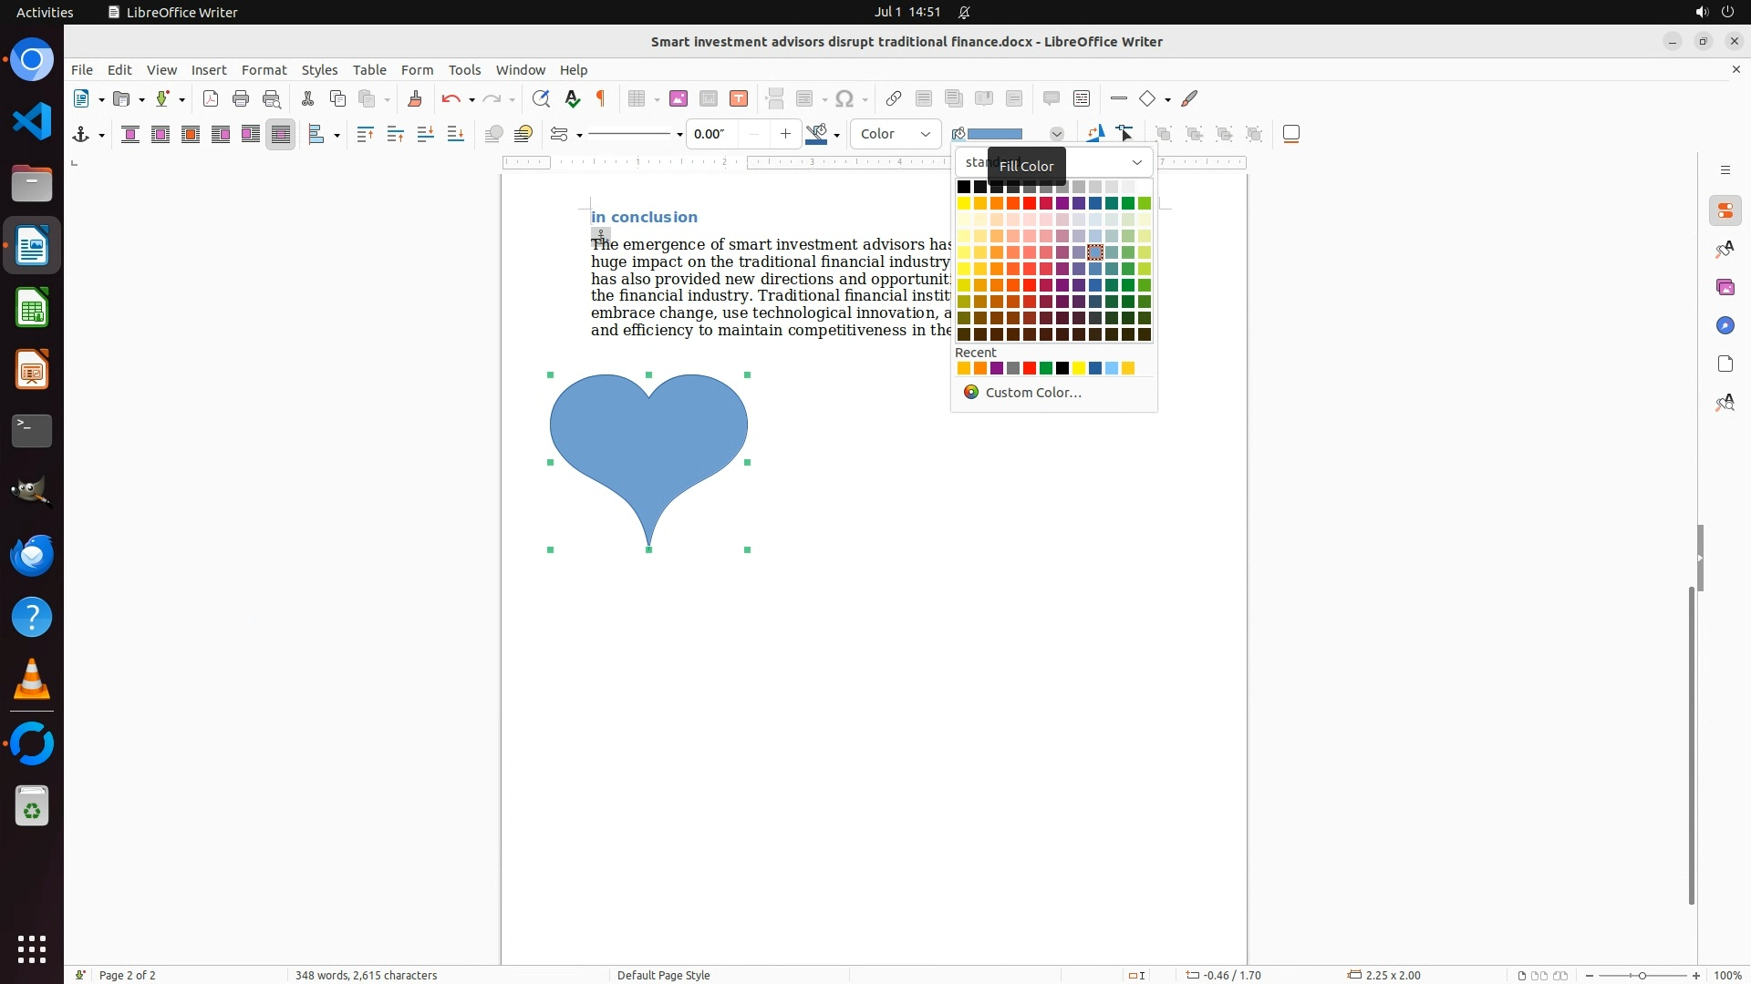The image size is (1751, 984).
Task: Click the Bring to Front icon
Action: [365, 135]
